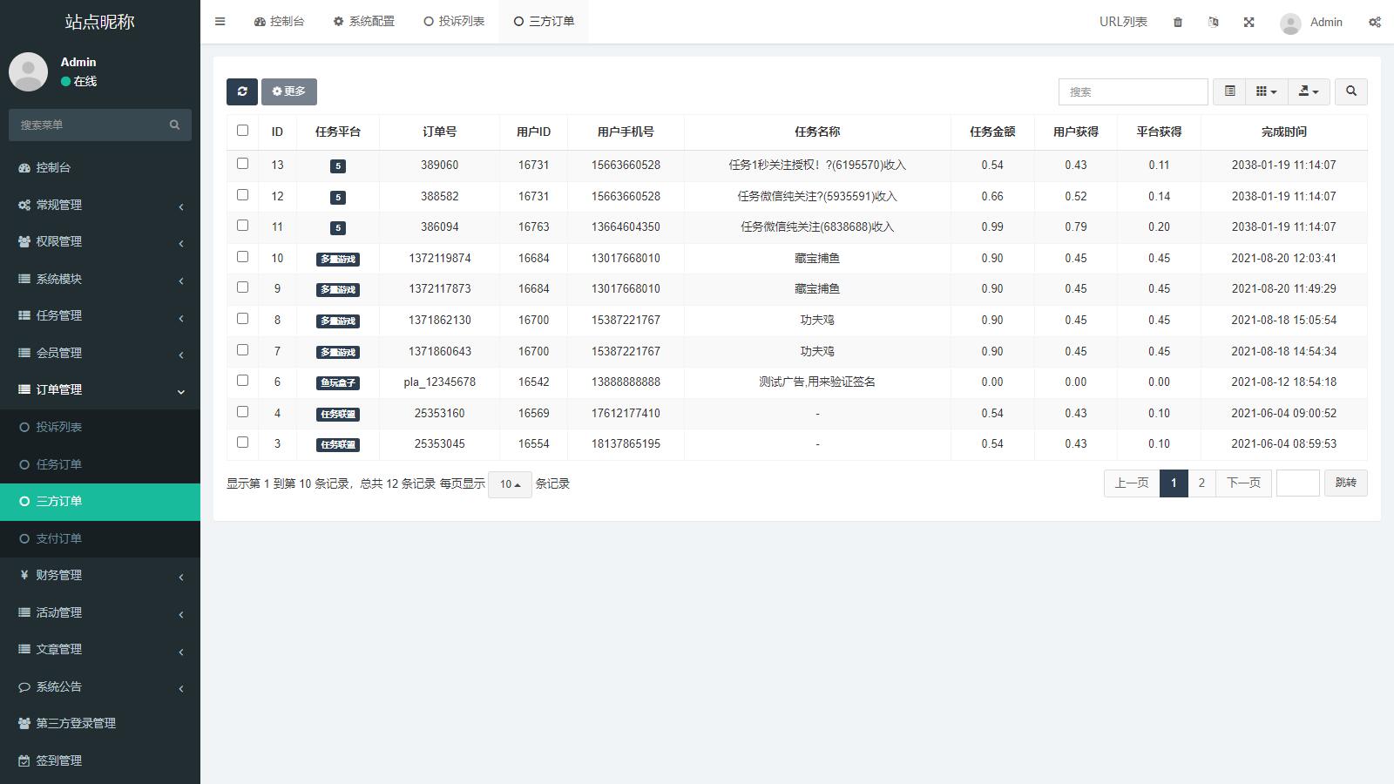Click the 更多 button
The image size is (1394, 784).
tap(289, 91)
